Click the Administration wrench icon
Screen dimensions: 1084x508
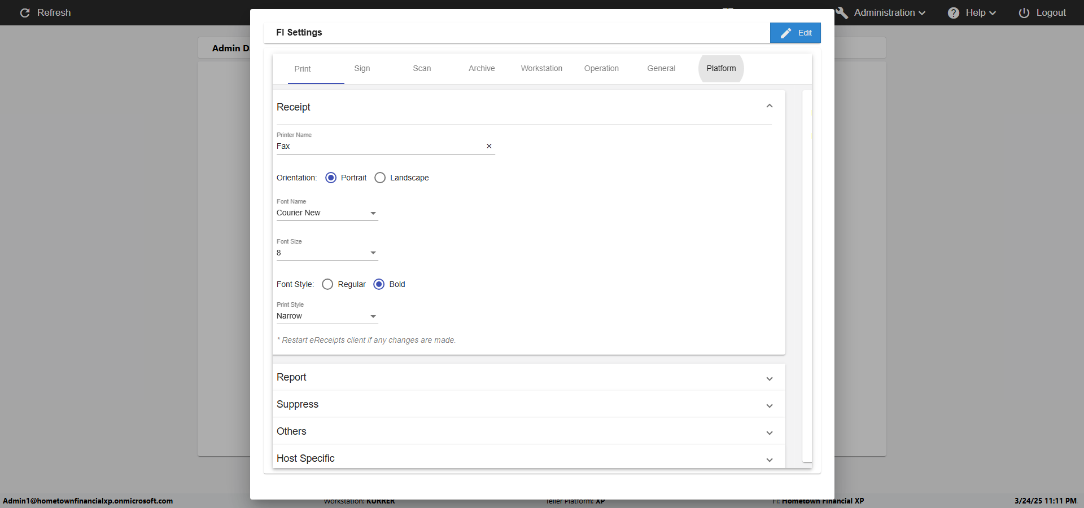click(842, 13)
